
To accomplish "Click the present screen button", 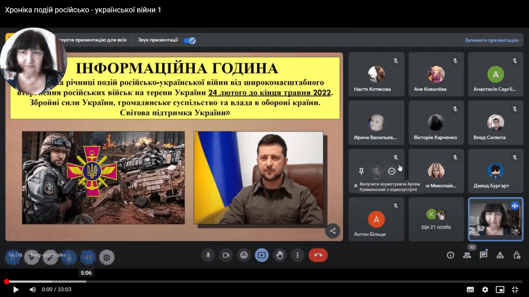I will (261, 255).
